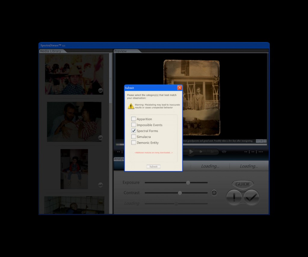Select the Preview tab

(x=121, y=51)
